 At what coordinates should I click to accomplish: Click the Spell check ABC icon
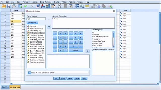pos(110,6)
